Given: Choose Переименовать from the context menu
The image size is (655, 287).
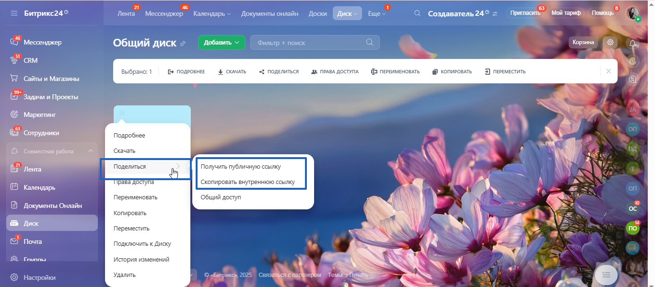Looking at the screenshot, I should point(136,197).
